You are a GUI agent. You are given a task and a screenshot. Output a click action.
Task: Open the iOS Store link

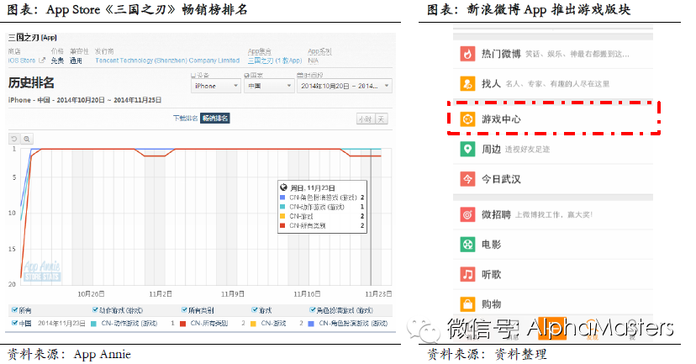pyautogui.click(x=22, y=61)
